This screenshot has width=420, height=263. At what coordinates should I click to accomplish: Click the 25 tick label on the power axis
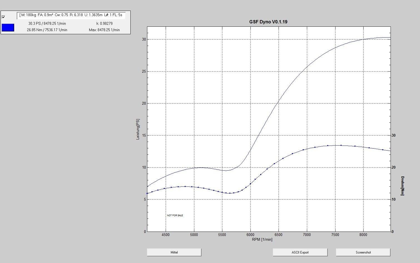pyautogui.click(x=144, y=72)
